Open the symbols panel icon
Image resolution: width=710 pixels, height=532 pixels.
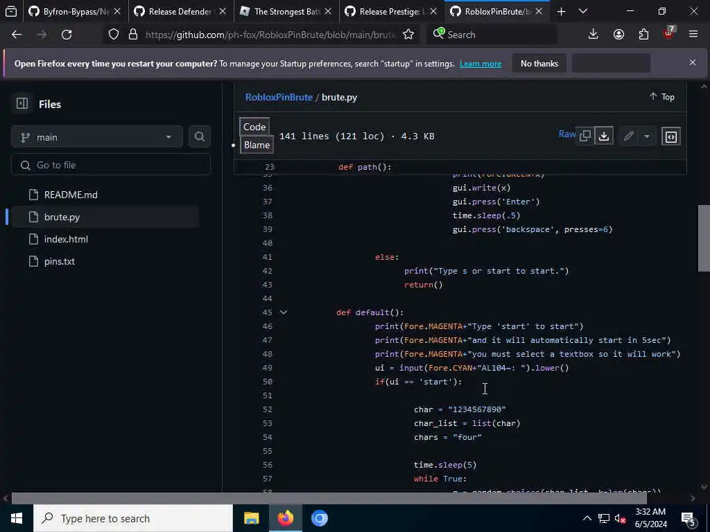[671, 136]
